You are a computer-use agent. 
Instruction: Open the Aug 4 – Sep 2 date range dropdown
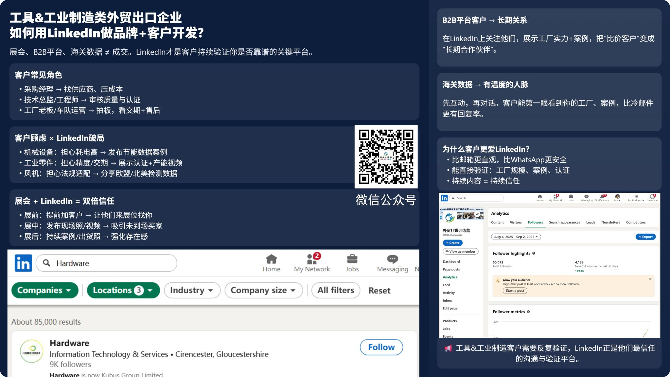click(516, 237)
